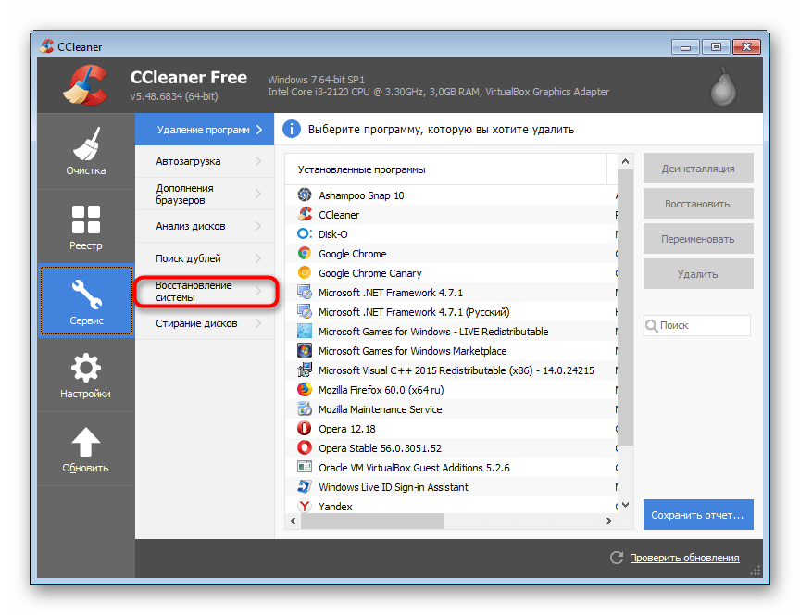The width and height of the screenshot is (800, 615).
Task: Click the Mozilla Maintenance Service icon
Action: click(x=305, y=408)
